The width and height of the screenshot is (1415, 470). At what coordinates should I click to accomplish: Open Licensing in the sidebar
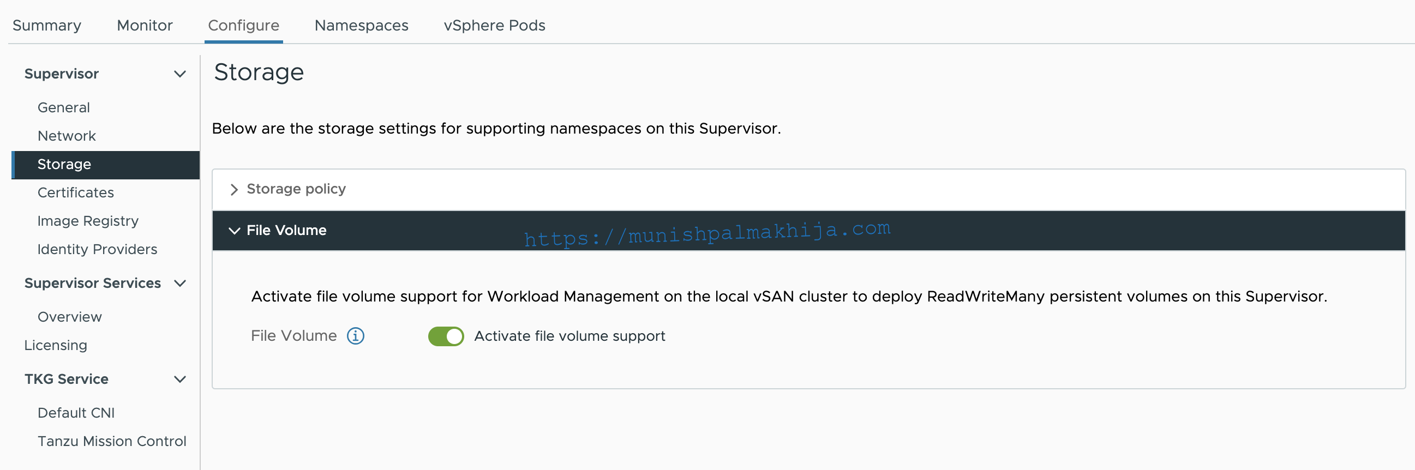pyautogui.click(x=56, y=345)
